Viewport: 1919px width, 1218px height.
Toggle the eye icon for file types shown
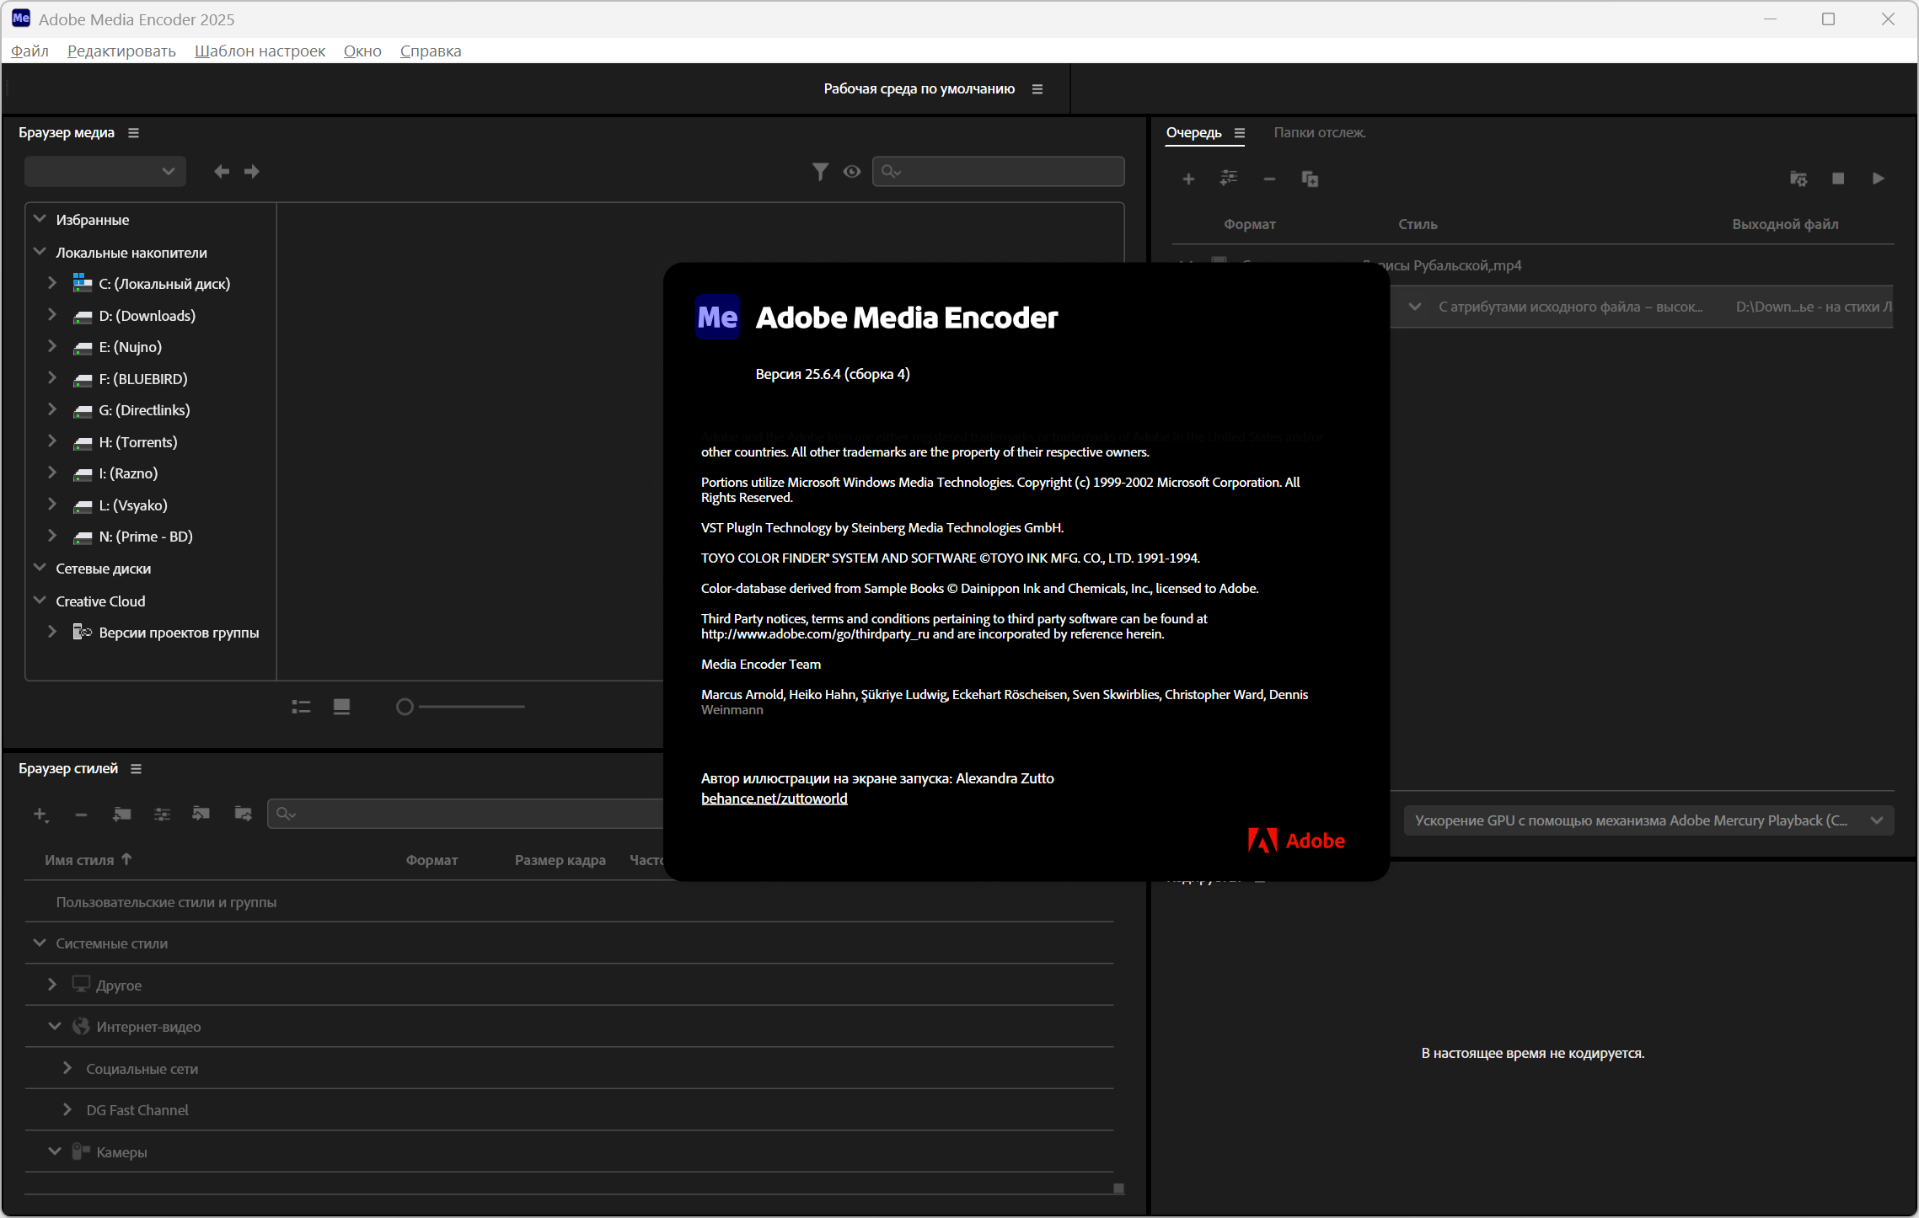coord(852,172)
